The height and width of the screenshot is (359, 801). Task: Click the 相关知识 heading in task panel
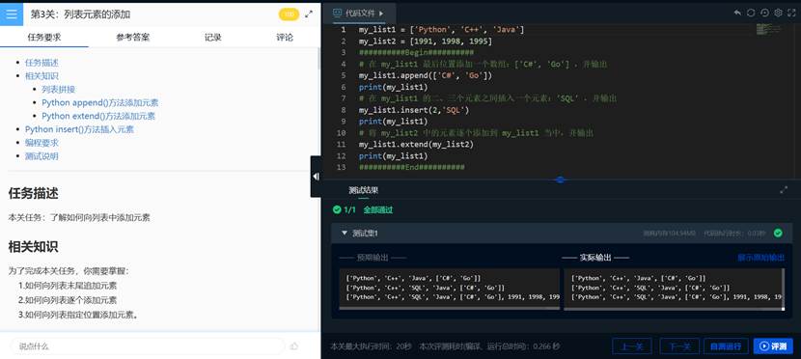tap(33, 247)
